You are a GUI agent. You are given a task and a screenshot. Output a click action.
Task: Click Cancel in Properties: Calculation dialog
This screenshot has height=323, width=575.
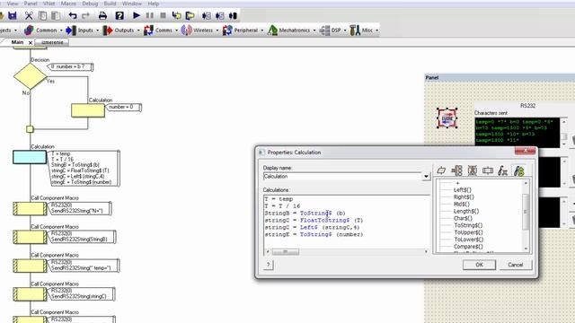(515, 265)
